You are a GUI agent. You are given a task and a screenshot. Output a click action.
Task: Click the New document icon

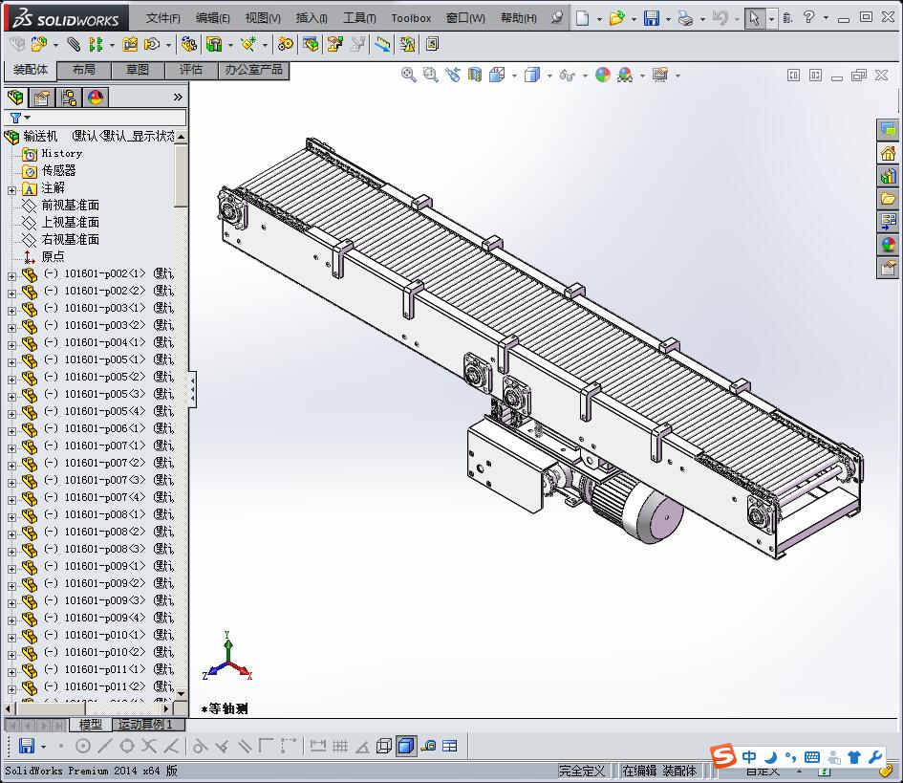(582, 18)
